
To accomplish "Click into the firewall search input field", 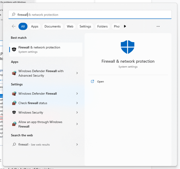I will pos(90,15).
